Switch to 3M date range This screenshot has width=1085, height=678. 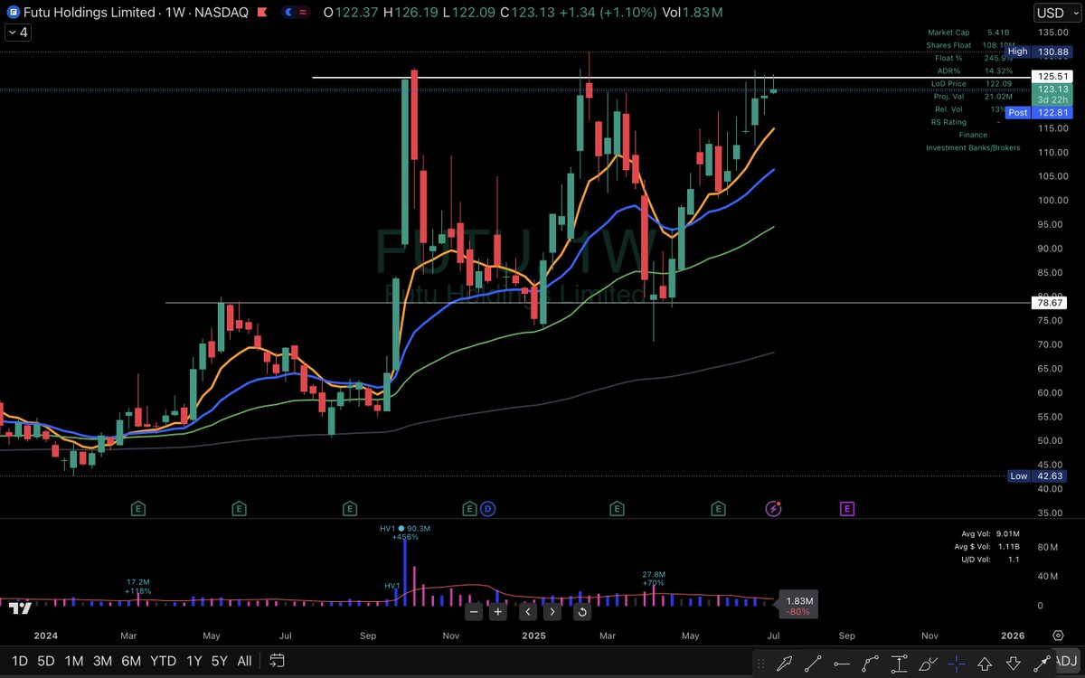102,661
